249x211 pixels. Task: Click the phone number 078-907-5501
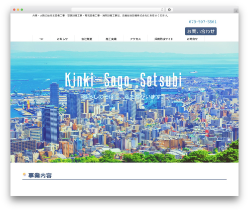(203, 22)
